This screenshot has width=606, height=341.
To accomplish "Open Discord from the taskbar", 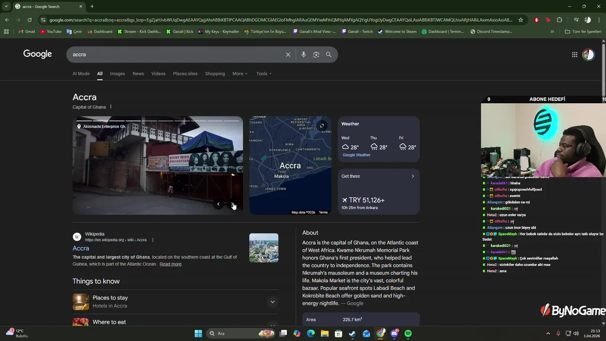I will pyautogui.click(x=394, y=333).
